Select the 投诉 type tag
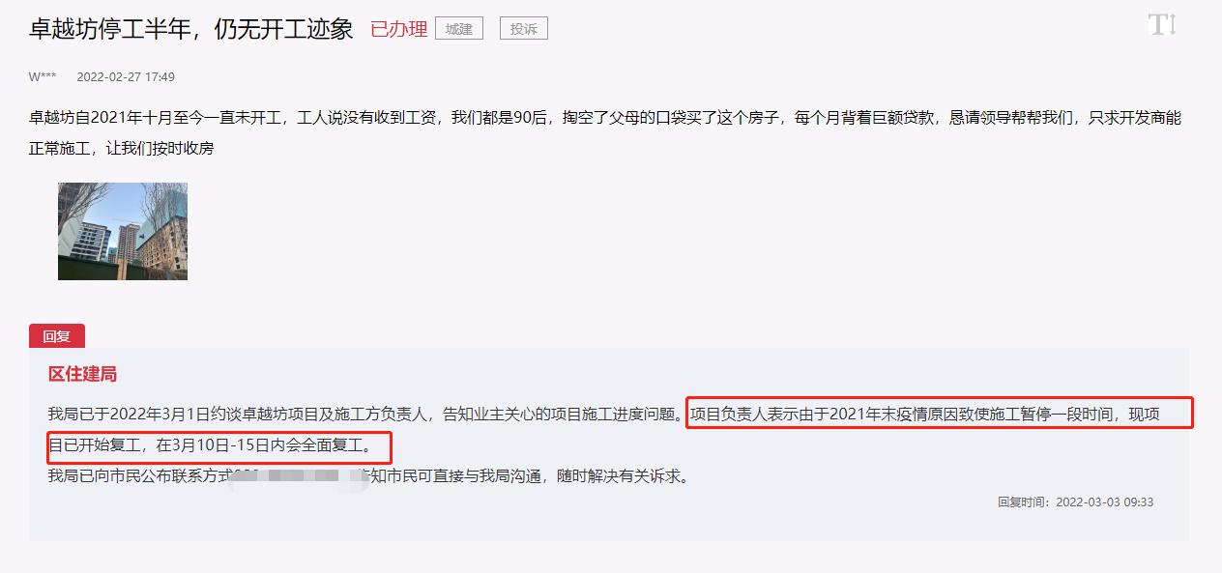The height and width of the screenshot is (573, 1222). pyautogui.click(x=524, y=29)
